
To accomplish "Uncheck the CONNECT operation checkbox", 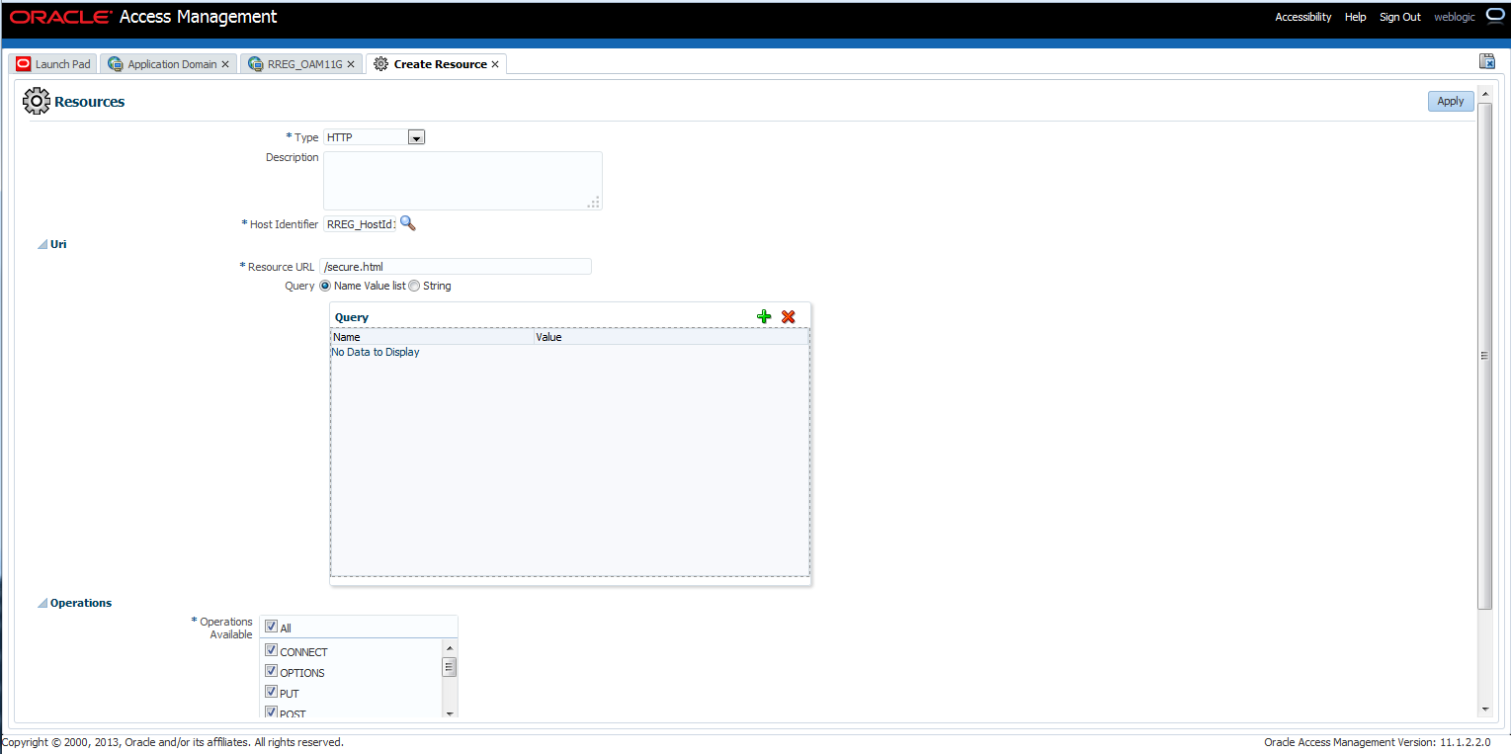I will 271,650.
